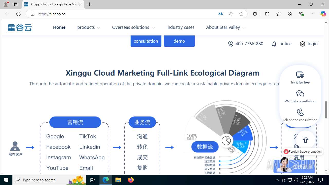Click the 数据流 blue pill label
Viewport: 329px width, 185px height.
tap(205, 147)
